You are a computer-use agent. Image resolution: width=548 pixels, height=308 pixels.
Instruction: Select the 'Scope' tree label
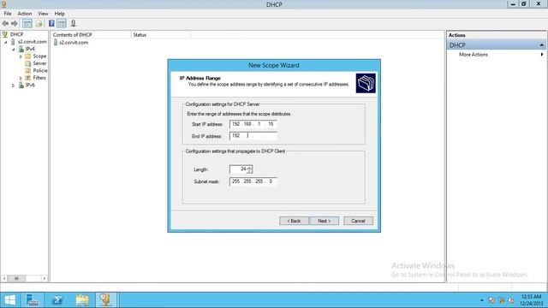click(x=39, y=56)
